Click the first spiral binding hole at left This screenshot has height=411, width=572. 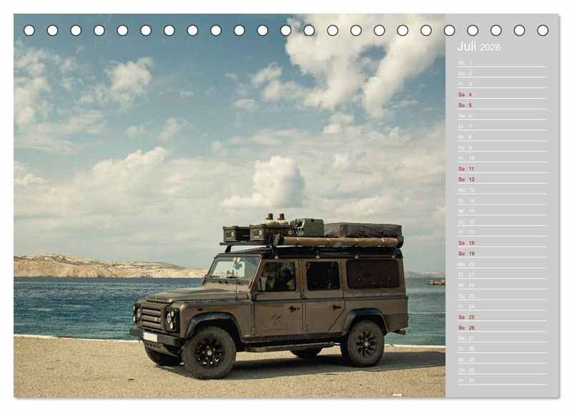click(29, 30)
